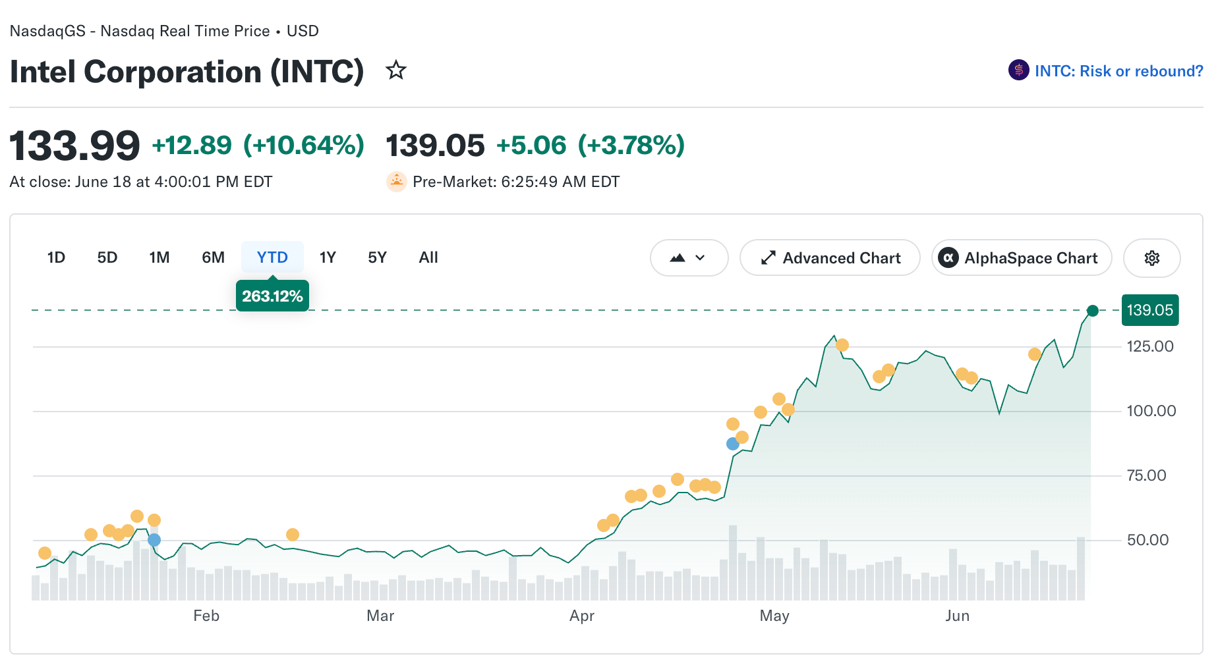Click the mountain chart type icon

[x=677, y=258]
